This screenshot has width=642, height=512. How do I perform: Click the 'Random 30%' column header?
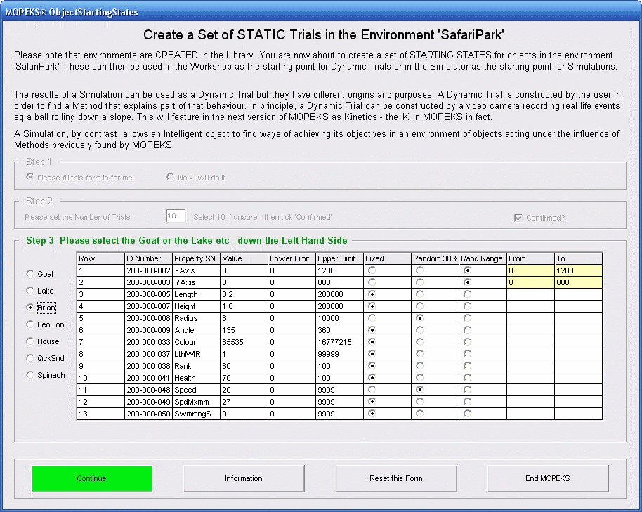click(x=435, y=258)
